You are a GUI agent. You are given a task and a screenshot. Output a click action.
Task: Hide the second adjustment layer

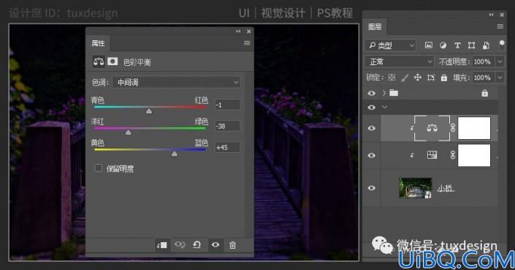coord(372,155)
